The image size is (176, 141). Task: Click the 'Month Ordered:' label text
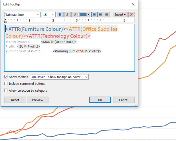[x=18, y=42]
